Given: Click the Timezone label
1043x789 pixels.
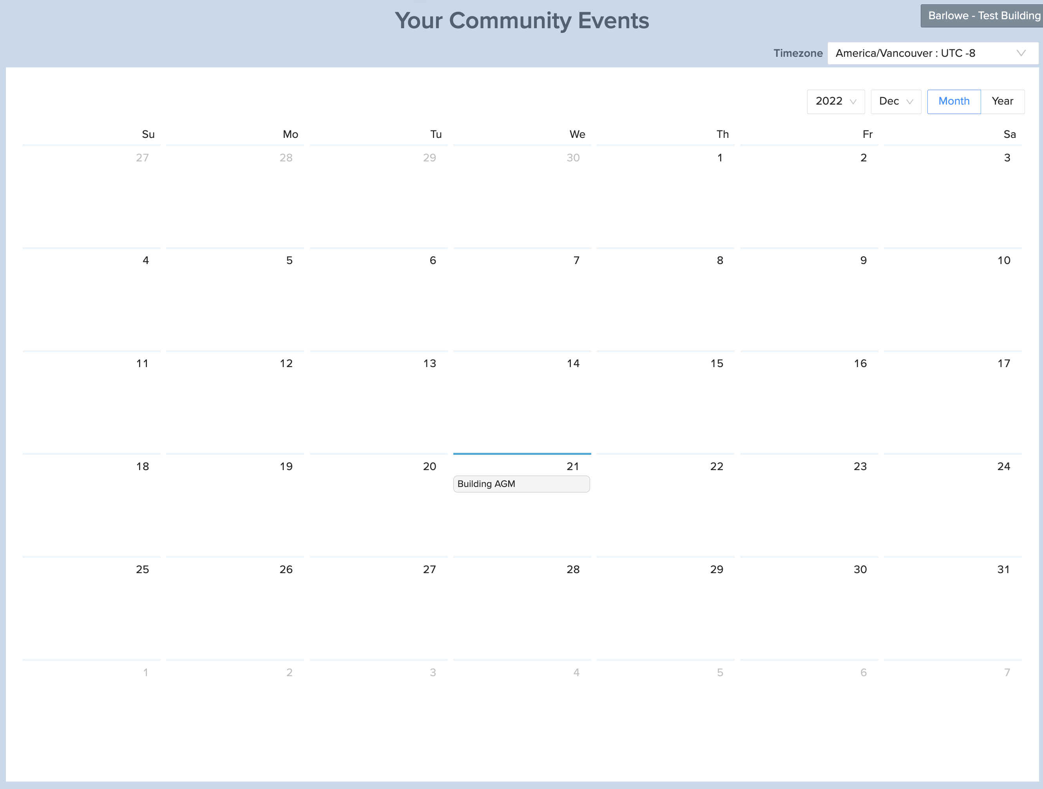Looking at the screenshot, I should click(x=798, y=53).
